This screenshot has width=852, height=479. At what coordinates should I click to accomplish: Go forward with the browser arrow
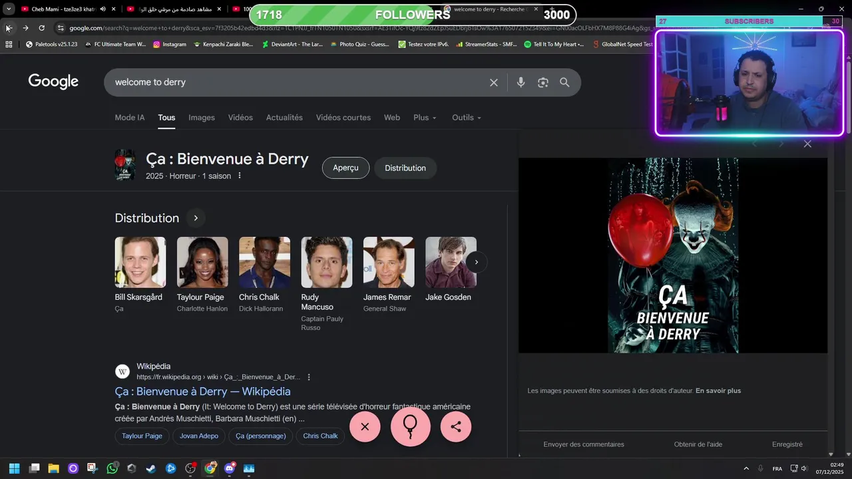pyautogui.click(x=25, y=28)
